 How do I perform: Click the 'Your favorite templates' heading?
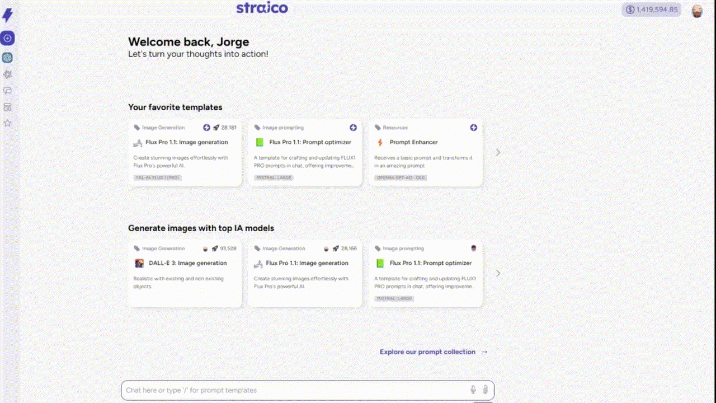click(x=175, y=107)
